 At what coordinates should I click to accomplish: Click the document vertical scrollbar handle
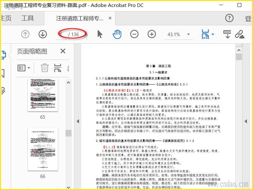239,57
